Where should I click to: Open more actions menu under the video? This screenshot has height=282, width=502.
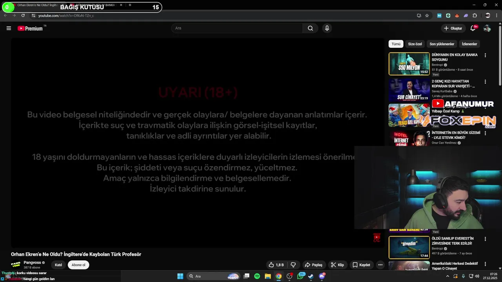click(x=380, y=265)
